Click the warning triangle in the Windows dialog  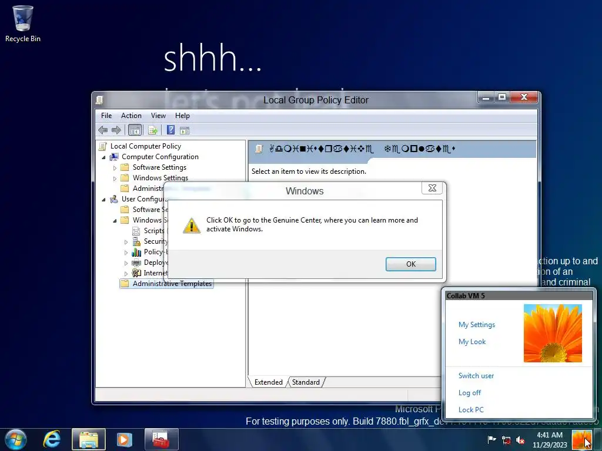(x=192, y=225)
